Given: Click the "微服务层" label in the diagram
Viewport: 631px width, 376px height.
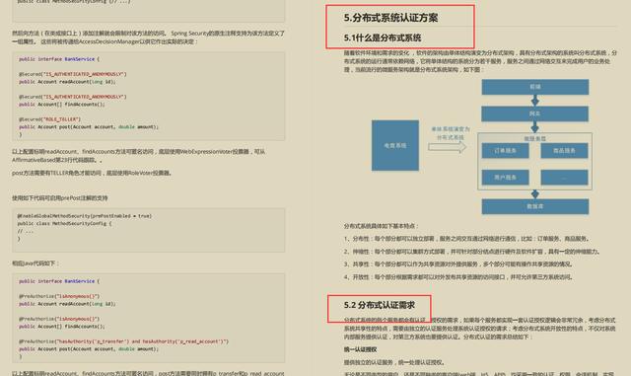Looking at the screenshot, I should pos(534,138).
